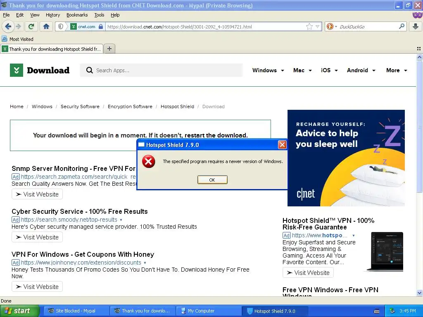The height and width of the screenshot is (317, 423).
Task: Visit Website for Cyber Security Service ad
Action: point(37,237)
